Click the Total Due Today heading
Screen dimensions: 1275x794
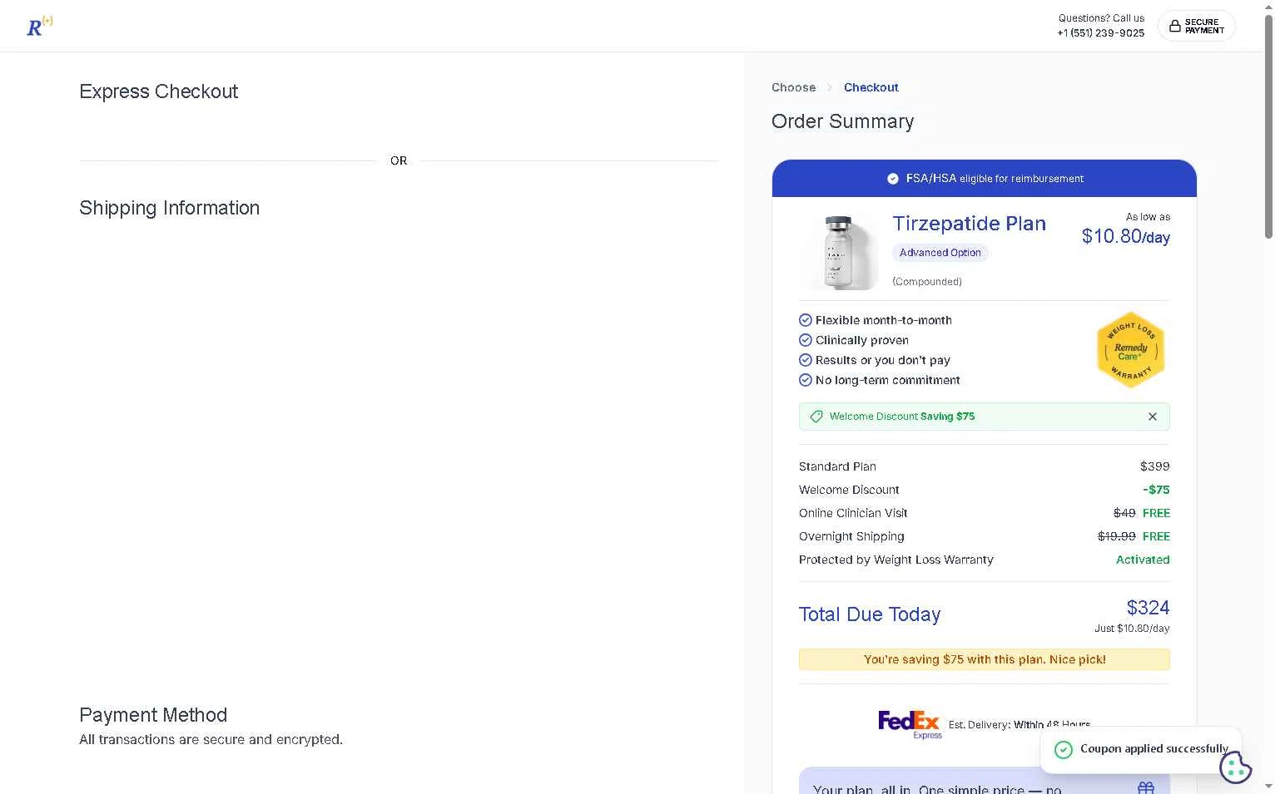click(x=870, y=614)
